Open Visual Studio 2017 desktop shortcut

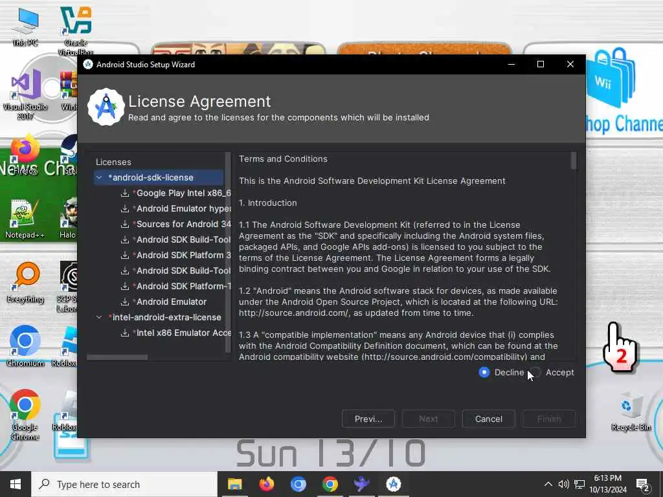coord(25,96)
